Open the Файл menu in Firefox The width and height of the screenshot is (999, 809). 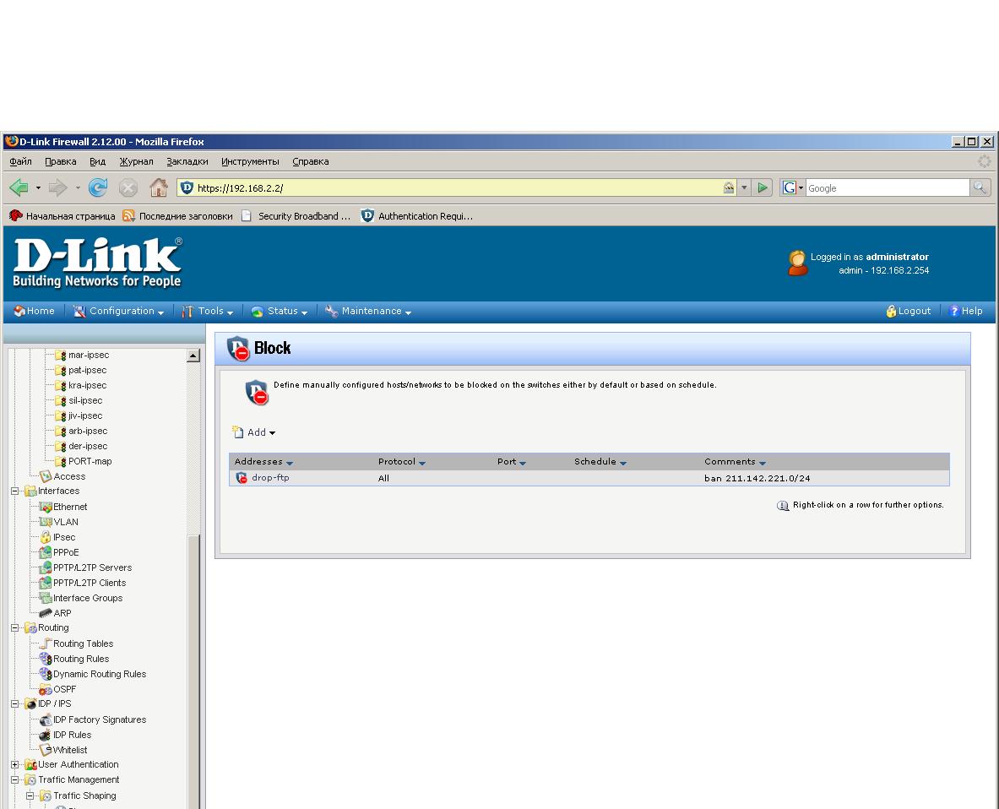coord(20,162)
